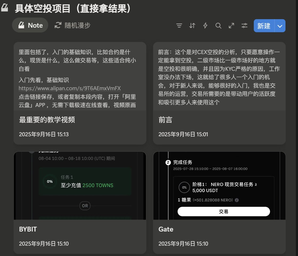The height and width of the screenshot is (256, 298).
Task: Click the refresh icon on 随机漫步 tab
Action: click(x=58, y=25)
